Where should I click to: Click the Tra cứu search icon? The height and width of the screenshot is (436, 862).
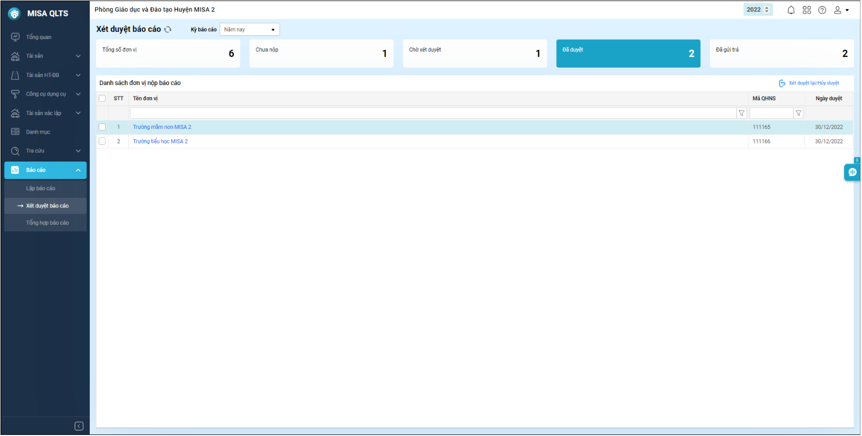15,151
